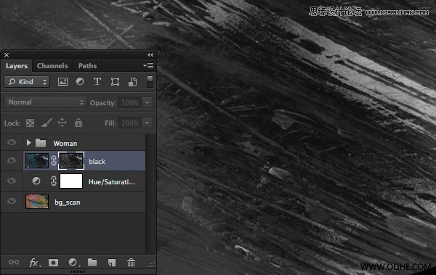Delete layer with trash icon

point(132,262)
